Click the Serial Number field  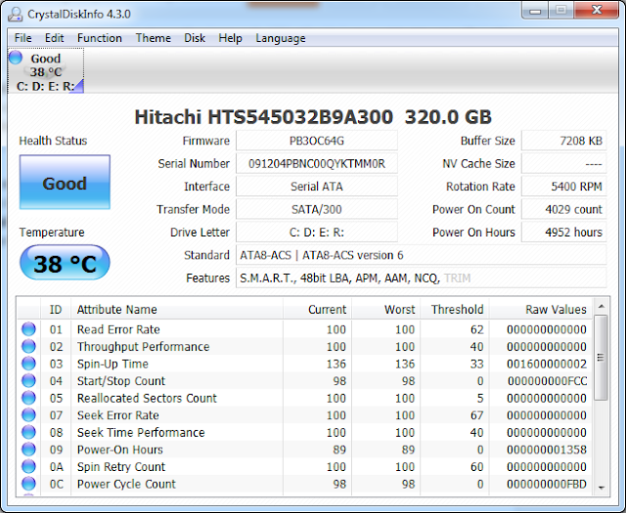point(317,163)
